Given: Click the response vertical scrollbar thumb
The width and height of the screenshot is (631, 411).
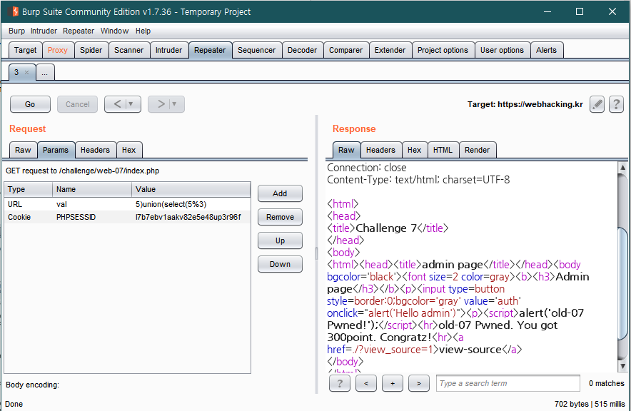Looking at the screenshot, I should click(x=622, y=283).
